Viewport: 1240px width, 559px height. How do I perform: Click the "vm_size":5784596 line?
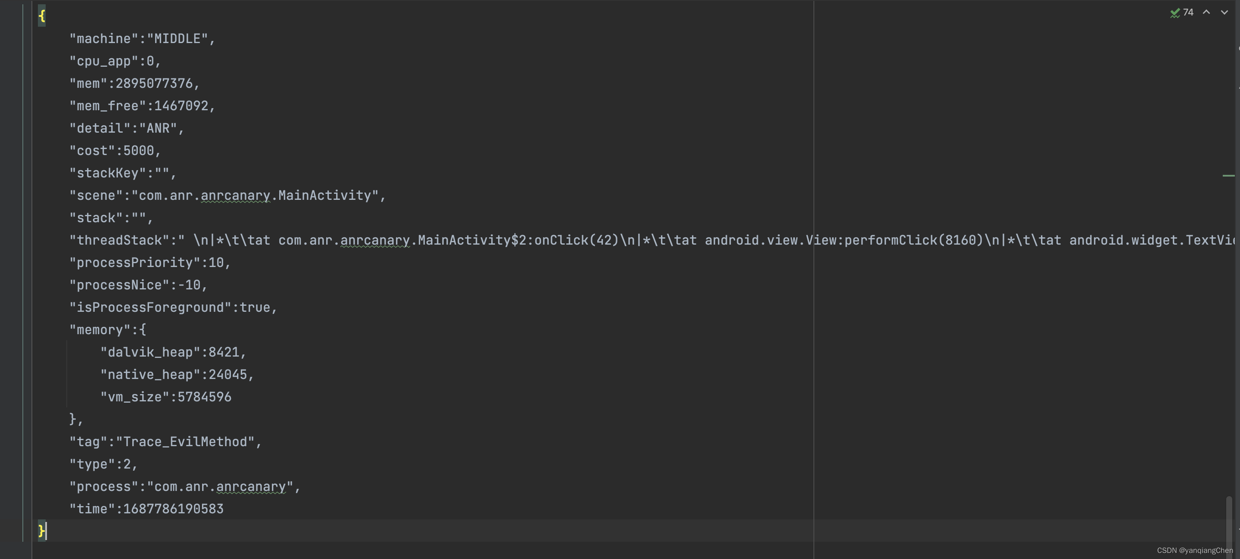(166, 397)
